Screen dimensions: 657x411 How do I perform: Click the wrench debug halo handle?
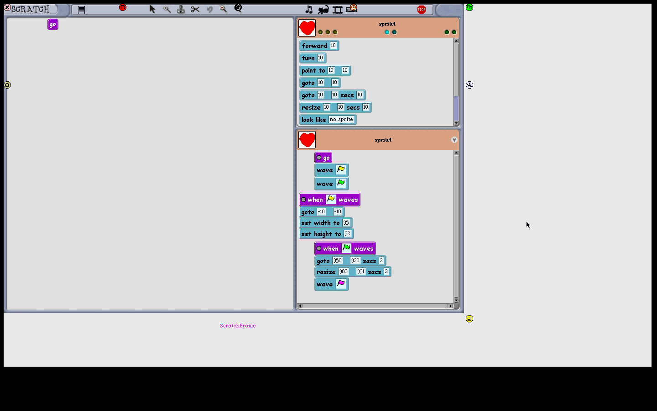(x=469, y=85)
